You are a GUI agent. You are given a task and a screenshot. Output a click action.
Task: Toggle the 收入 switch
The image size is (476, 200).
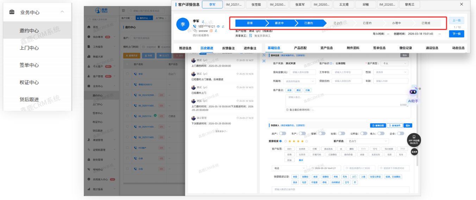(381, 134)
